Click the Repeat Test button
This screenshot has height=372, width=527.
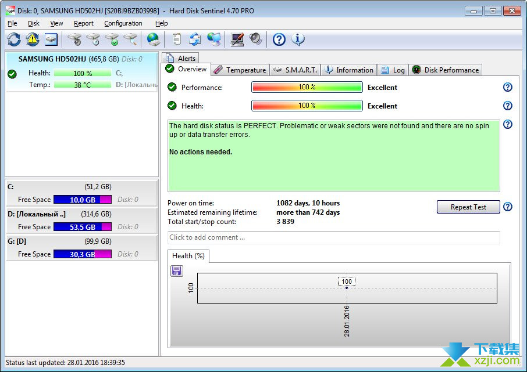[x=468, y=207]
